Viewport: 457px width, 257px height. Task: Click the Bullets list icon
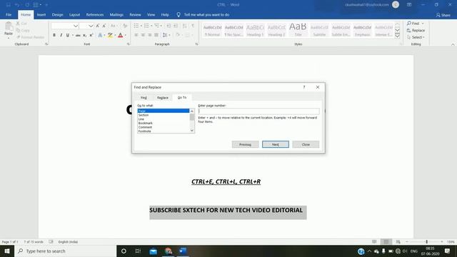pyautogui.click(x=136, y=26)
